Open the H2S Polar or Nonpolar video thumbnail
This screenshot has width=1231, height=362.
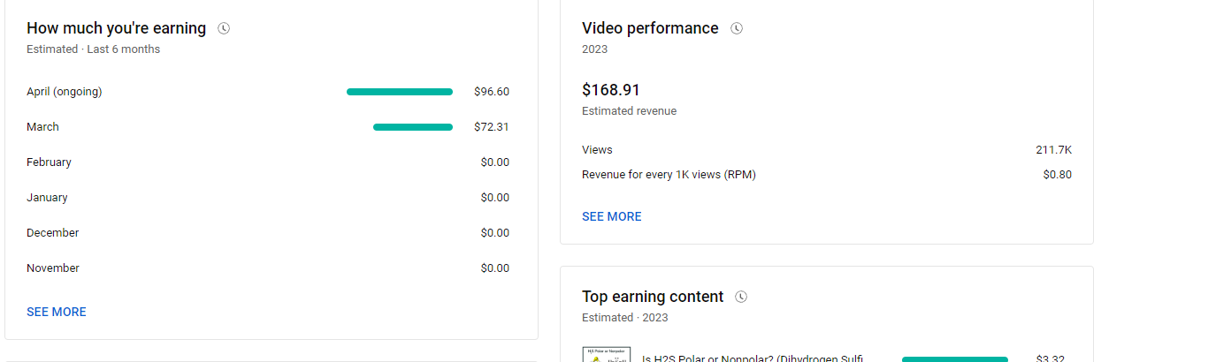pos(607,354)
